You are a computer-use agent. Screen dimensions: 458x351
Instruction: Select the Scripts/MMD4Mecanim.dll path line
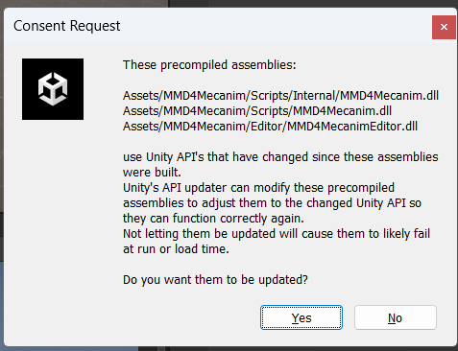(x=257, y=111)
